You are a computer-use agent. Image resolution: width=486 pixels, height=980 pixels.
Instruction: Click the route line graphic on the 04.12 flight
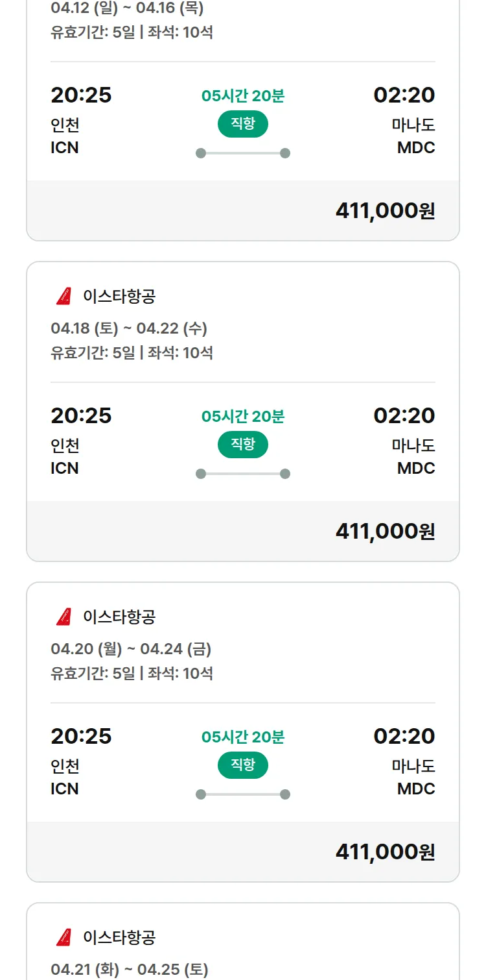(x=243, y=153)
